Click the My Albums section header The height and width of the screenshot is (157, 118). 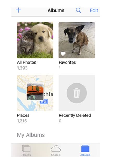pos(31,135)
